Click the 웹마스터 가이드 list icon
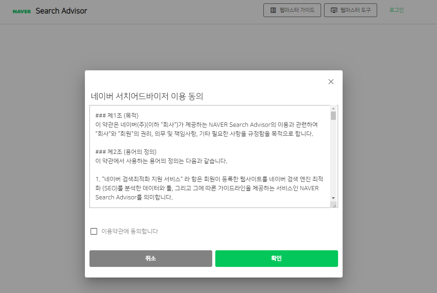Screen dimensions: 437x293 point(273,10)
